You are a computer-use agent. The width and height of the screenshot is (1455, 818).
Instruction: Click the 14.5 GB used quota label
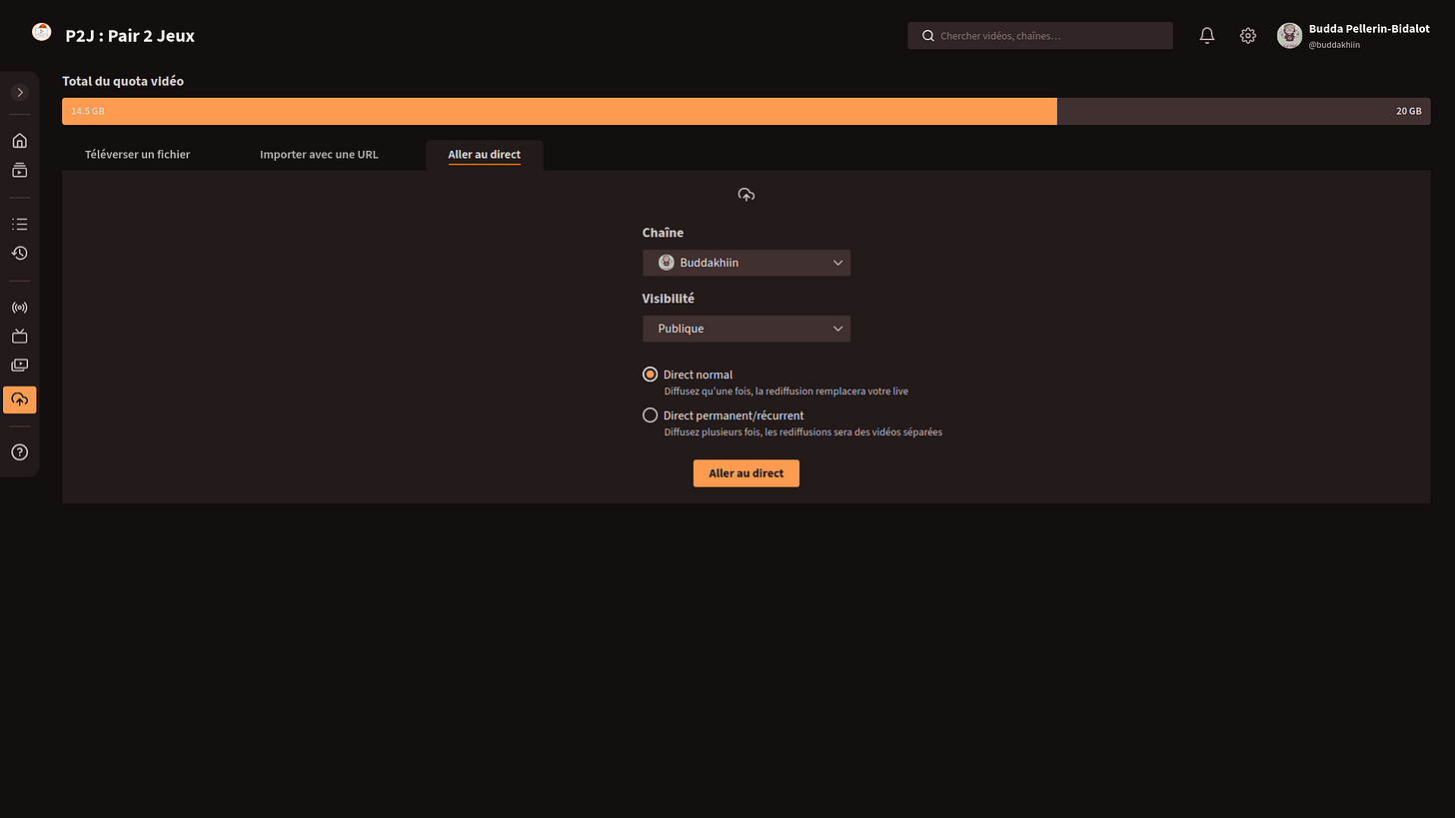[x=88, y=111]
